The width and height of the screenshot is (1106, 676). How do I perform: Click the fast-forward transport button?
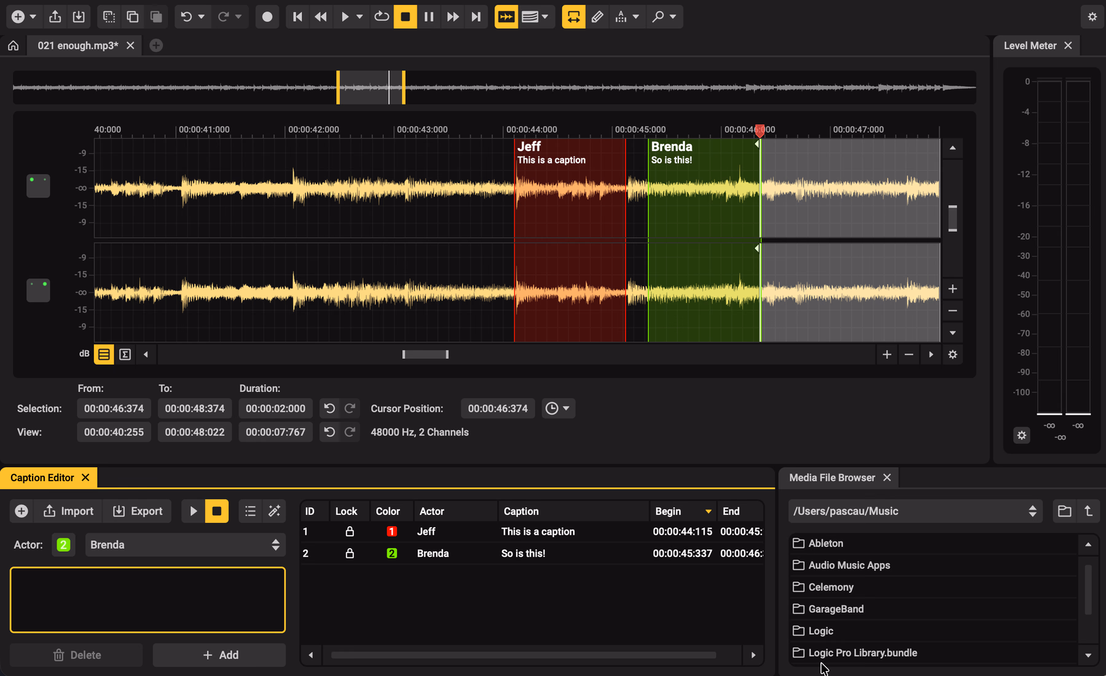(453, 17)
